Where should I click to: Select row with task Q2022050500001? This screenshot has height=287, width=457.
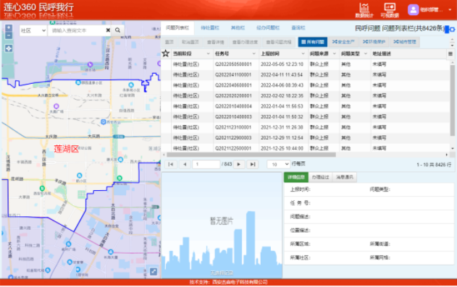click(306, 64)
